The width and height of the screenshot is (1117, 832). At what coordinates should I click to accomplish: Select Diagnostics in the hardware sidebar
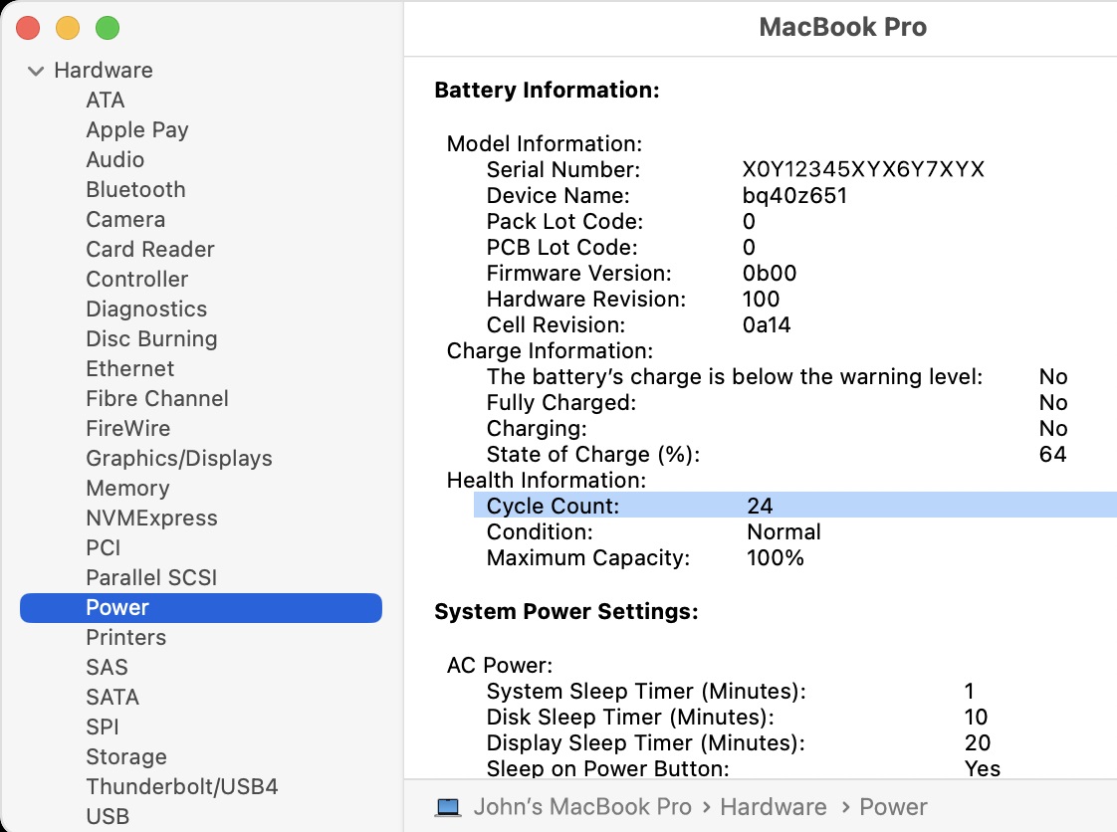[x=145, y=309]
